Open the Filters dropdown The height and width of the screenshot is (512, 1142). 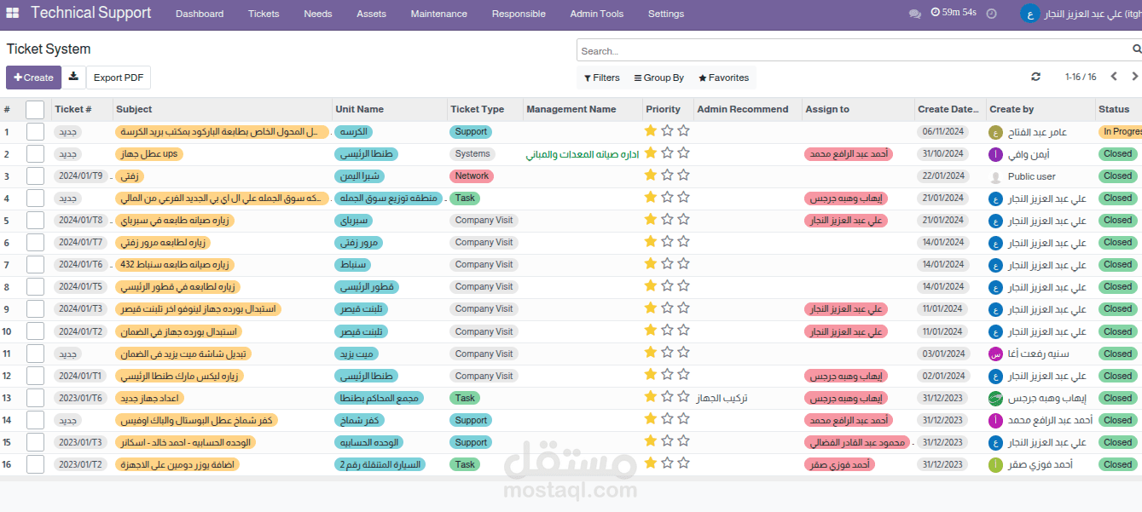602,78
